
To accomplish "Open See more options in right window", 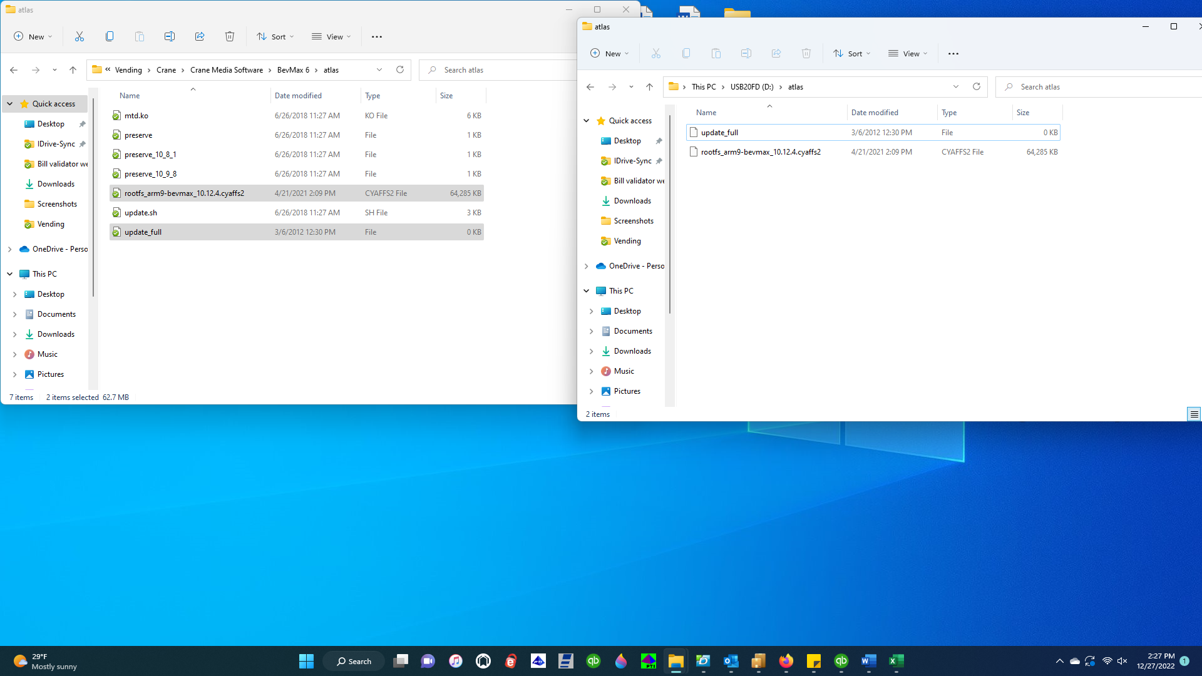I will click(953, 54).
